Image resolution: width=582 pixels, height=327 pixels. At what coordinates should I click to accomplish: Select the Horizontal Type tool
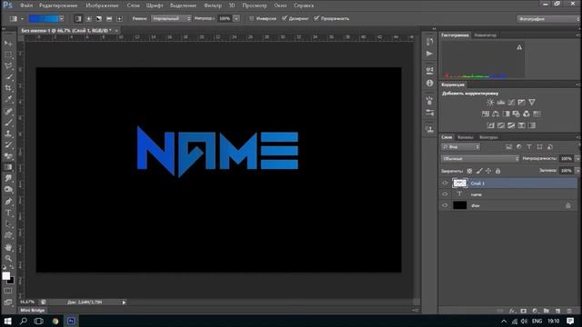[8, 213]
